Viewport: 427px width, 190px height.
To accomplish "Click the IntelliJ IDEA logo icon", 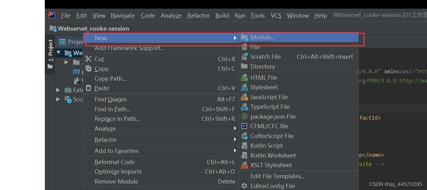I will [x=52, y=15].
